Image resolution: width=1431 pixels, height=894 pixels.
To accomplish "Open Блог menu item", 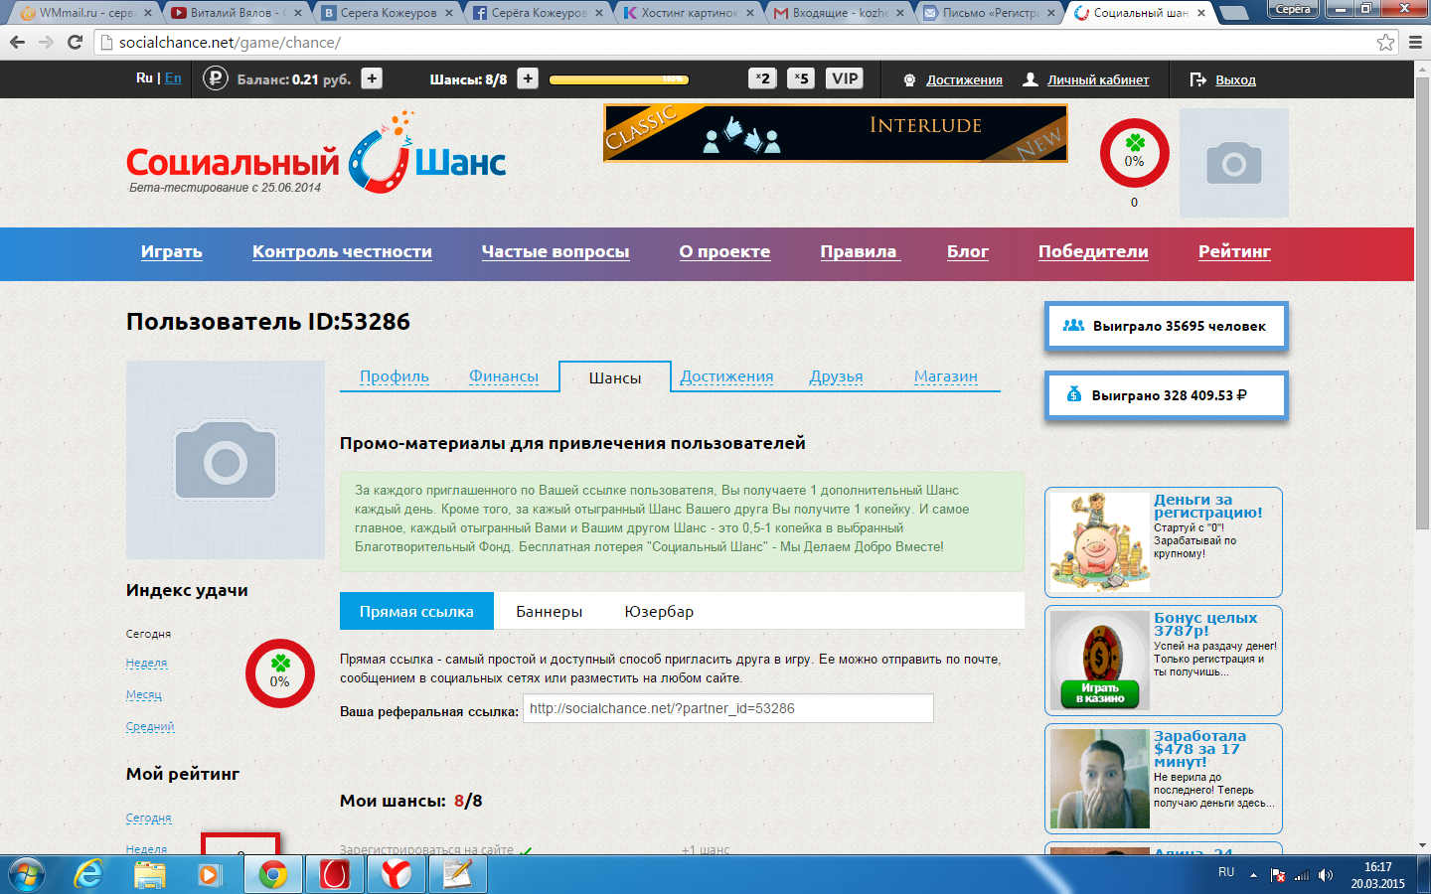I will (x=967, y=252).
